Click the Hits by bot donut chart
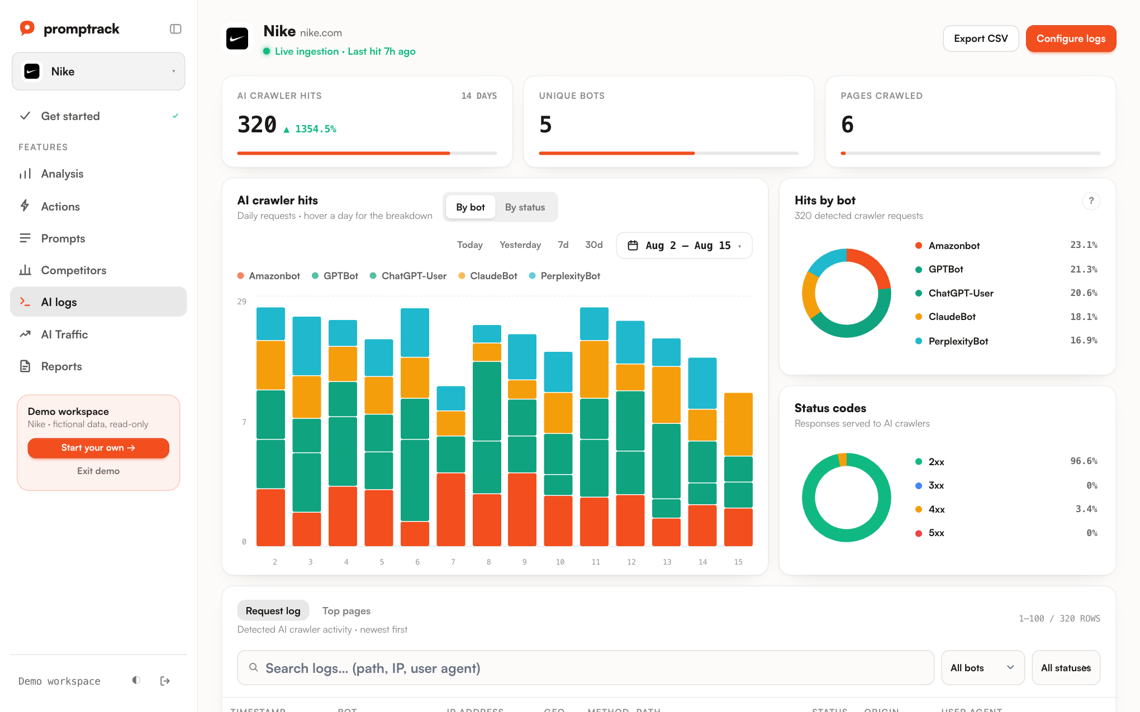 pos(846,293)
